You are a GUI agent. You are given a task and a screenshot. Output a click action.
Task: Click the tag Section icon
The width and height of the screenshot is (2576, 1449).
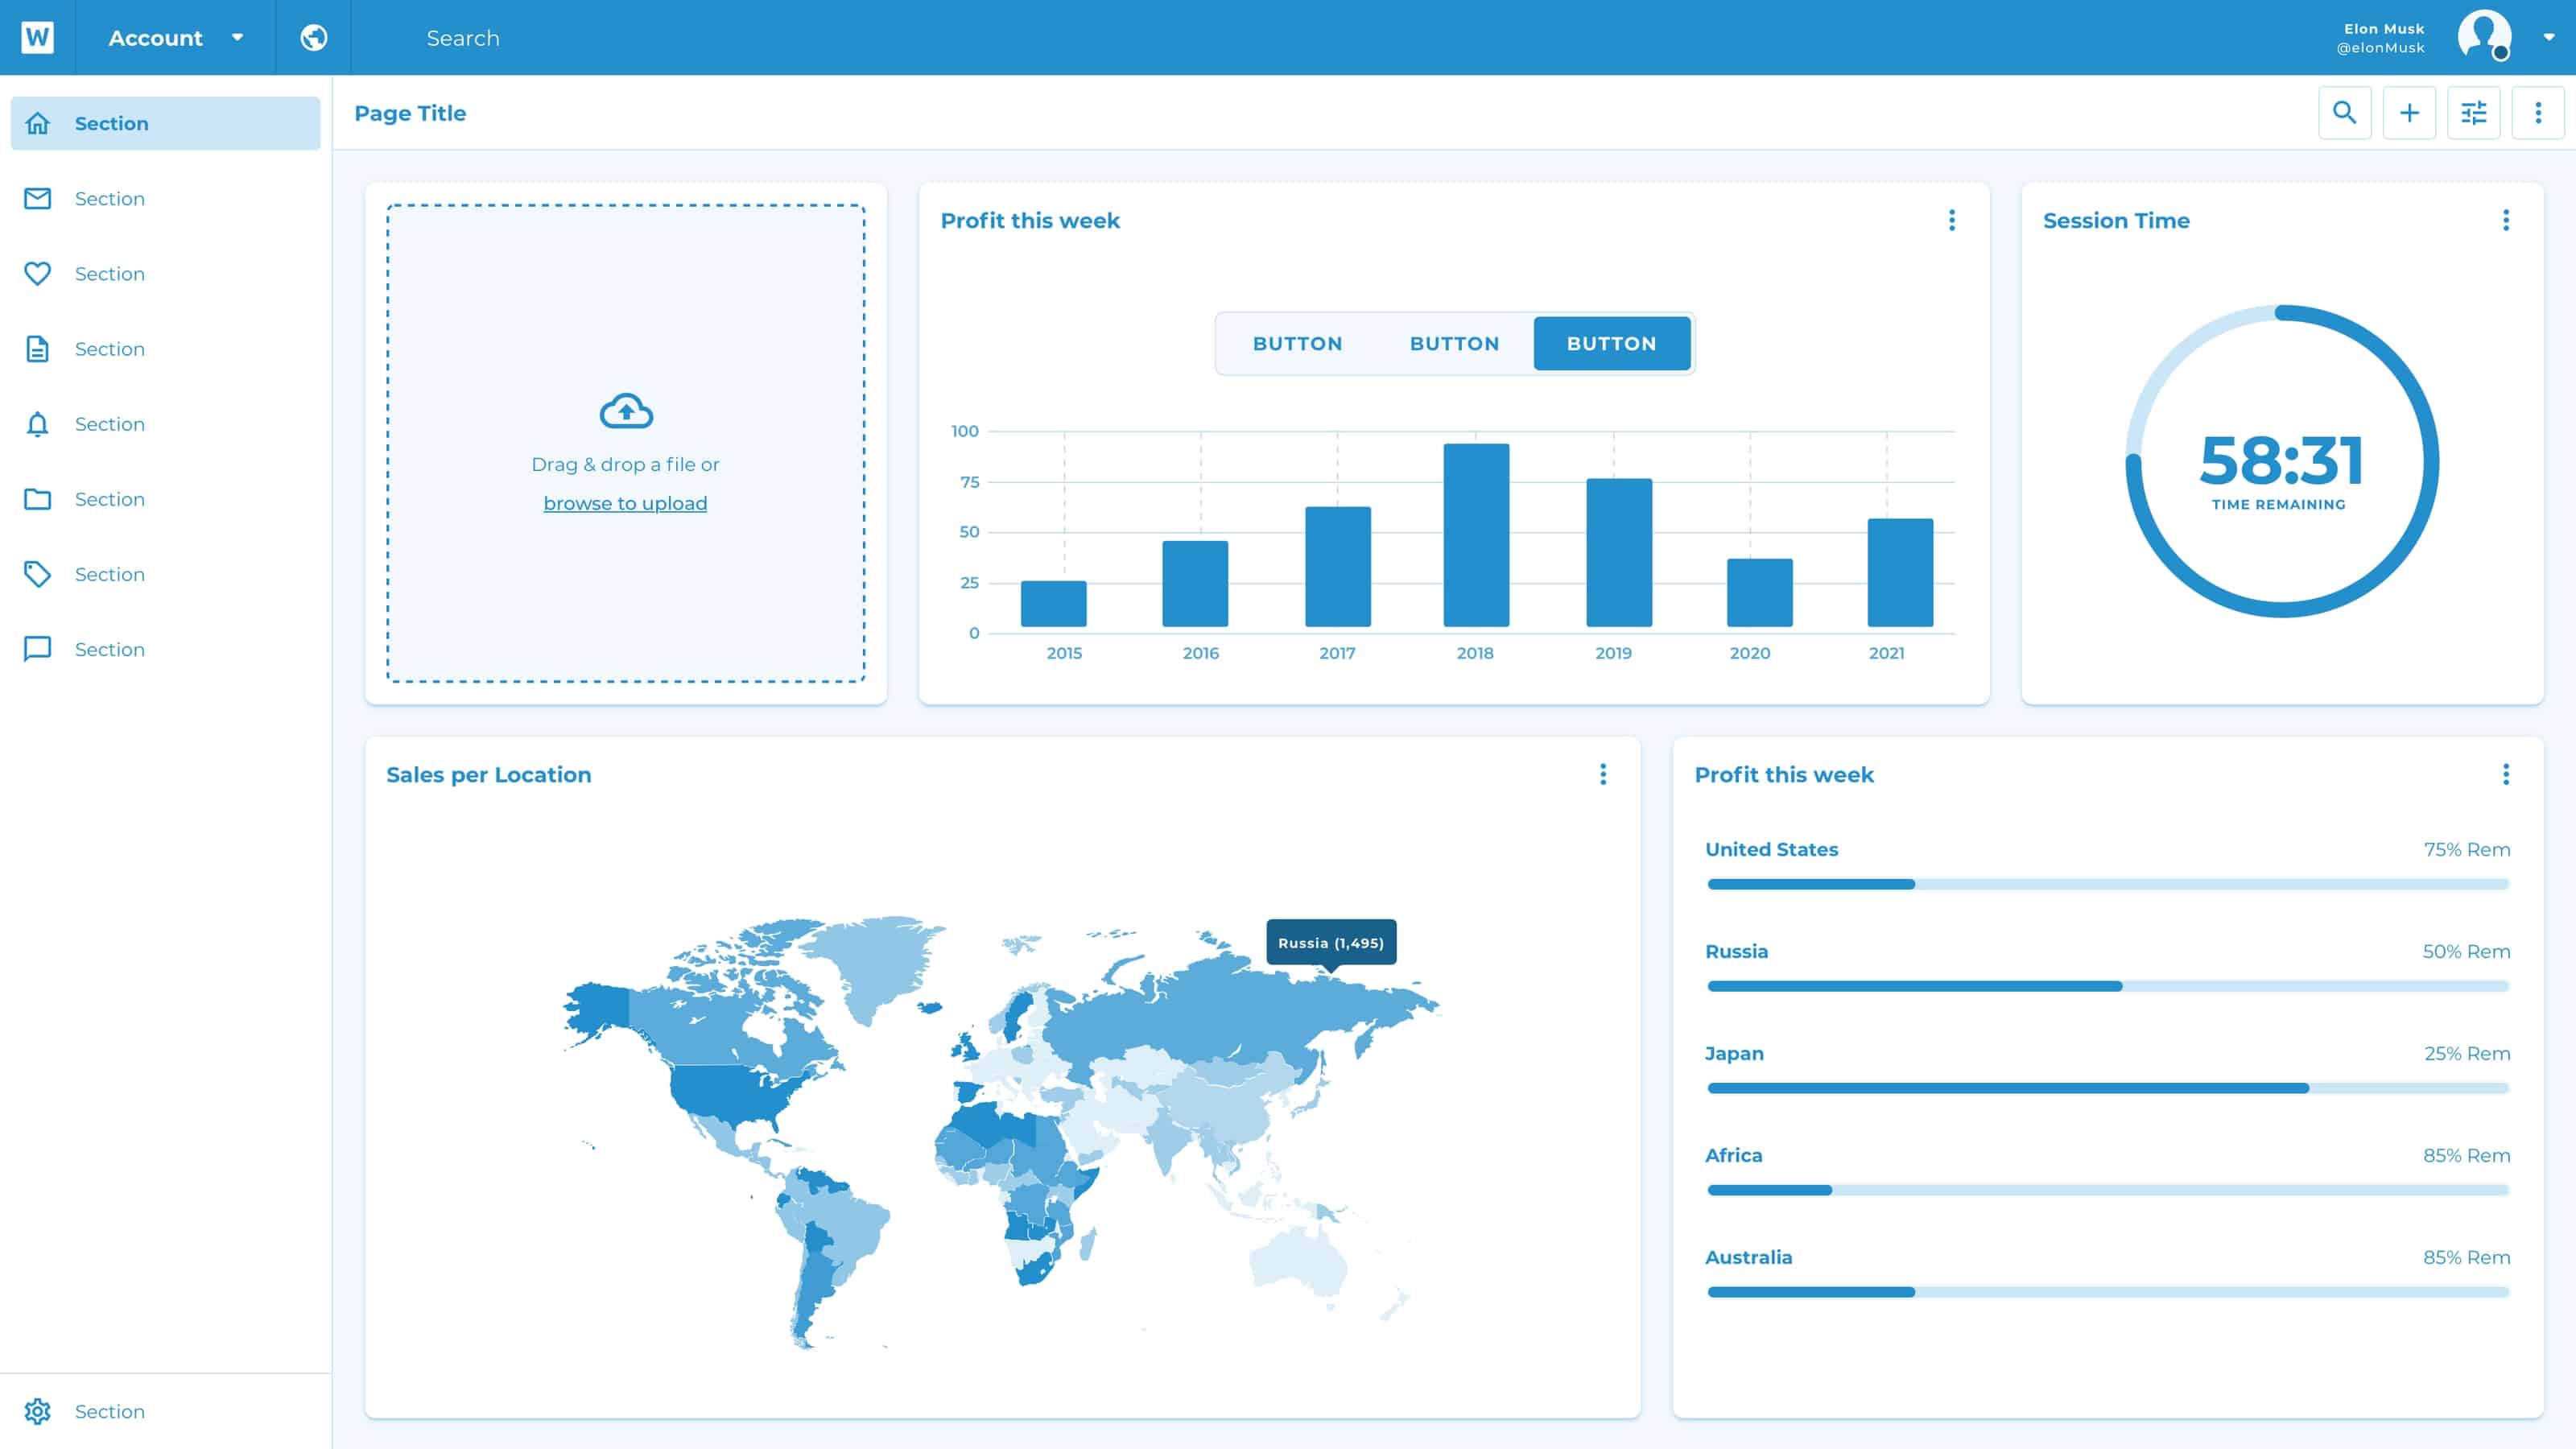coord(37,574)
